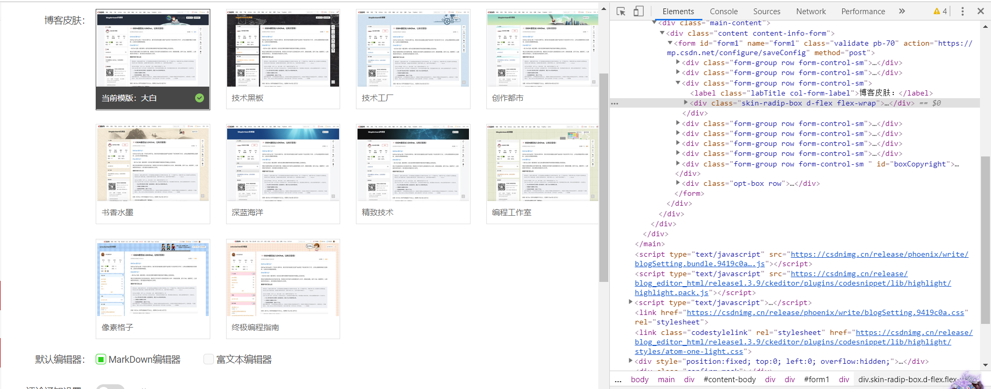Image resolution: width=991 pixels, height=389 pixels.
Task: Choose the 终极编程指南 skin
Action: coord(283,289)
